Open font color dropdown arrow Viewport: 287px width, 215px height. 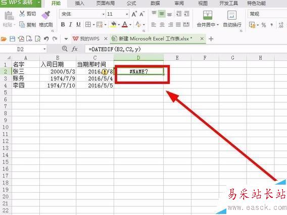[x=130, y=25]
